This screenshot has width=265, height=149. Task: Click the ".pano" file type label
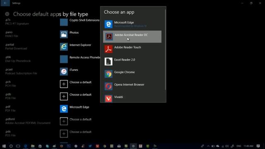click(9, 32)
